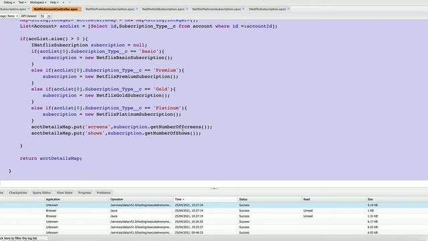
Task: Open the Checkpoints panel tab
Action: pyautogui.click(x=18, y=193)
